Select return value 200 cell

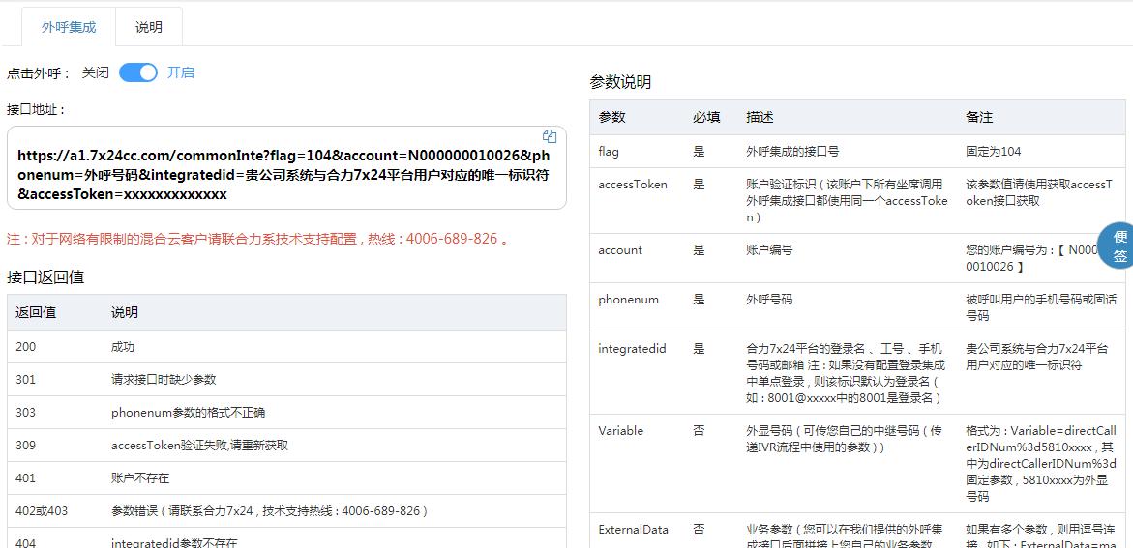pos(26,347)
